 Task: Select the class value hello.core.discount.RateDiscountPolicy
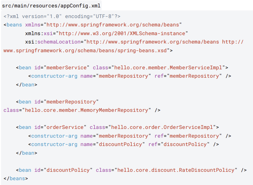tap(176, 170)
